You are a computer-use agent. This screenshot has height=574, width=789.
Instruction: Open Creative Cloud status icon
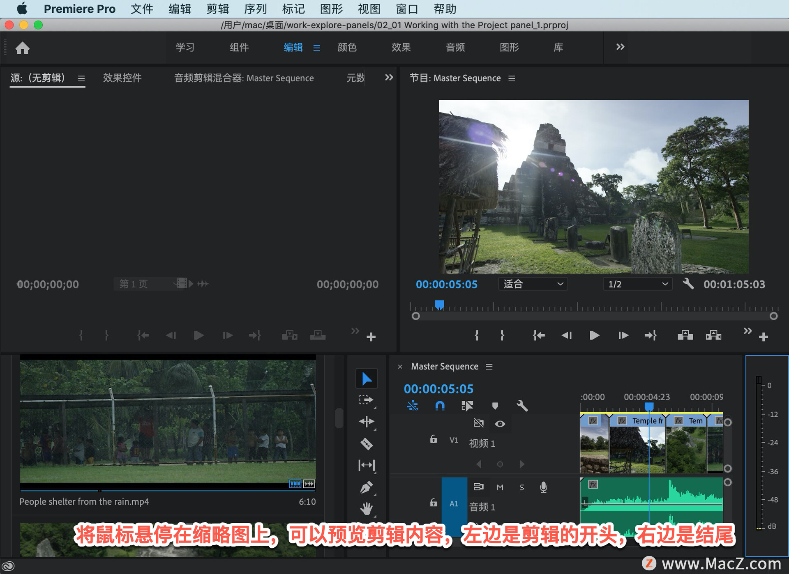tap(8, 567)
